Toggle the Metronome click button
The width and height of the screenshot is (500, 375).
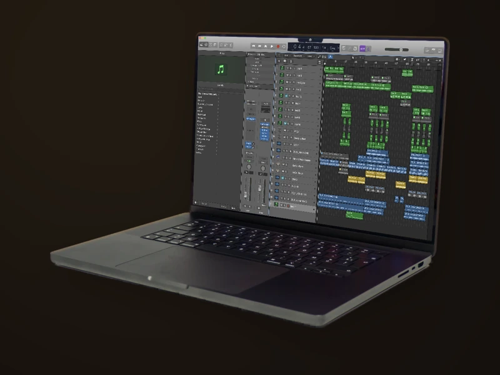(x=368, y=49)
